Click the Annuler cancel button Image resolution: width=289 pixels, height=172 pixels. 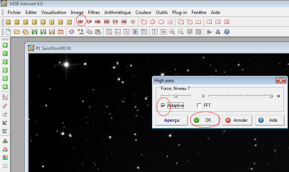237,120
